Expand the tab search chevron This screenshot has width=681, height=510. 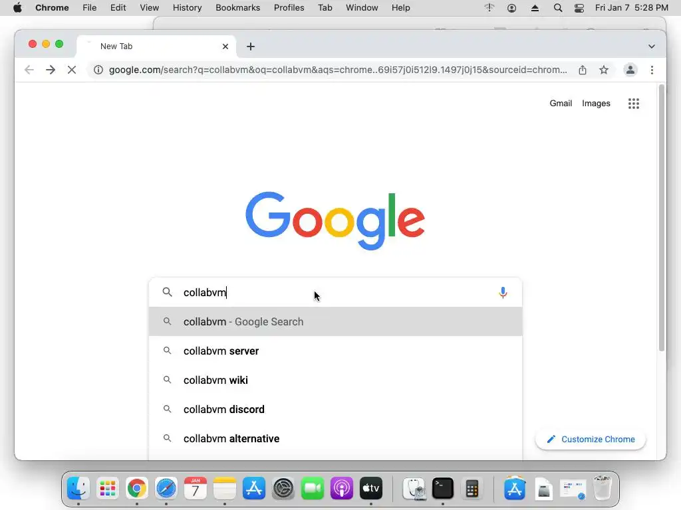pyautogui.click(x=652, y=46)
